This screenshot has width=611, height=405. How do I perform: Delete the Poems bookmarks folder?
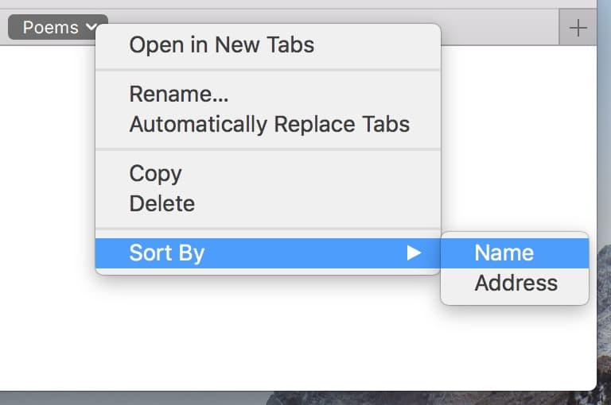pos(162,204)
